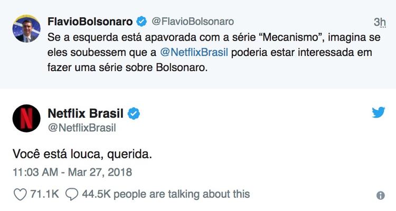Viewport: 396px width, 211px height.
Task: Open the info icon at bottom right
Action: (380, 195)
